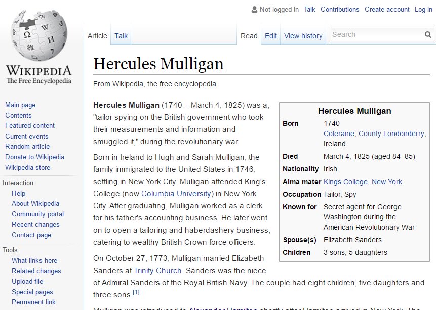Click the Wikipedia globe logo

tap(39, 35)
